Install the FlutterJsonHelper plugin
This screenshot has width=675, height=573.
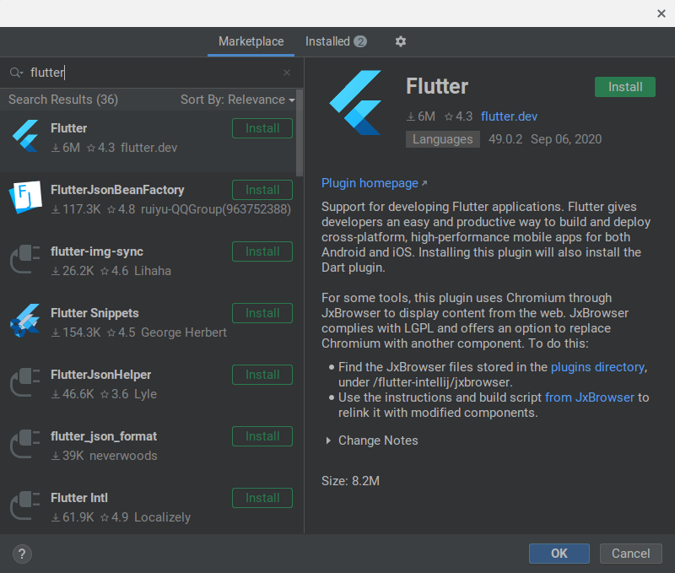click(262, 375)
